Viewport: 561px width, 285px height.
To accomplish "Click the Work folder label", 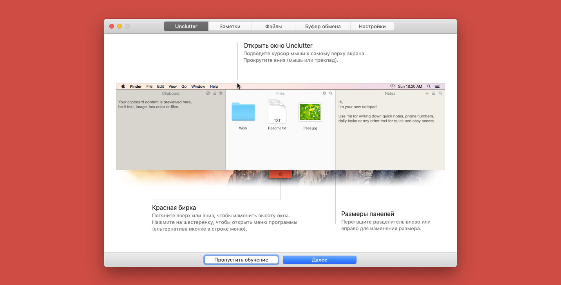I will pos(243,128).
